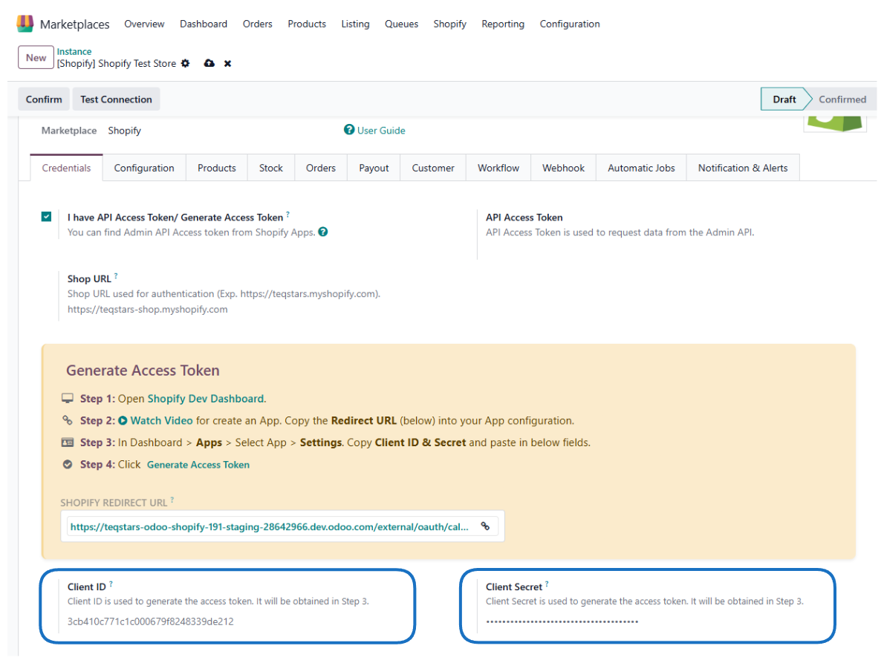This screenshot has height=663, width=884.
Task: Switch to the Stock tab
Action: coord(271,168)
